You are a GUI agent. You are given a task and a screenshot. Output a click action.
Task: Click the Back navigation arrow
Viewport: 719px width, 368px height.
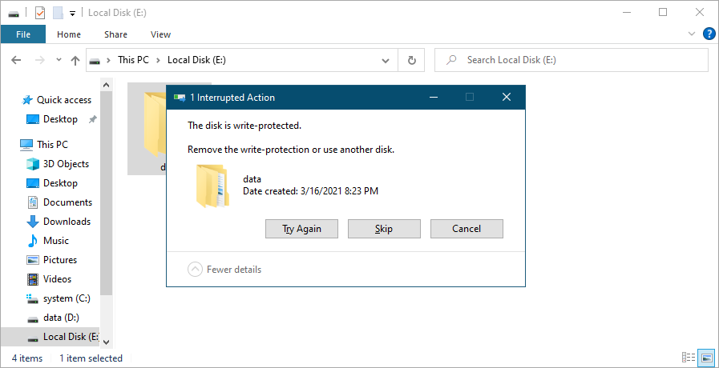(16, 60)
